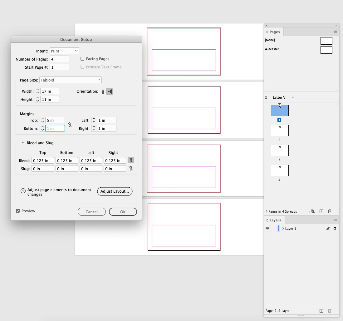Click the Height stepper arrows
The image size is (343, 321).
38,99
